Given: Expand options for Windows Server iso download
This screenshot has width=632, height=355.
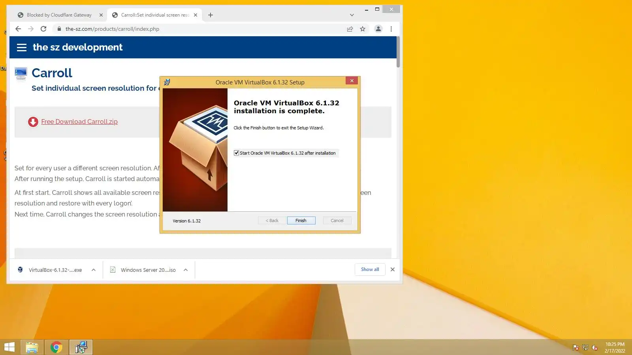Looking at the screenshot, I should click(186, 270).
